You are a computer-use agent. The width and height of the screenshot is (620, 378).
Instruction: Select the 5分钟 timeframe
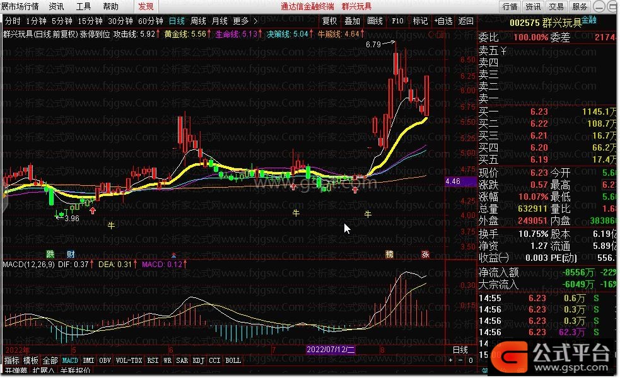point(62,21)
